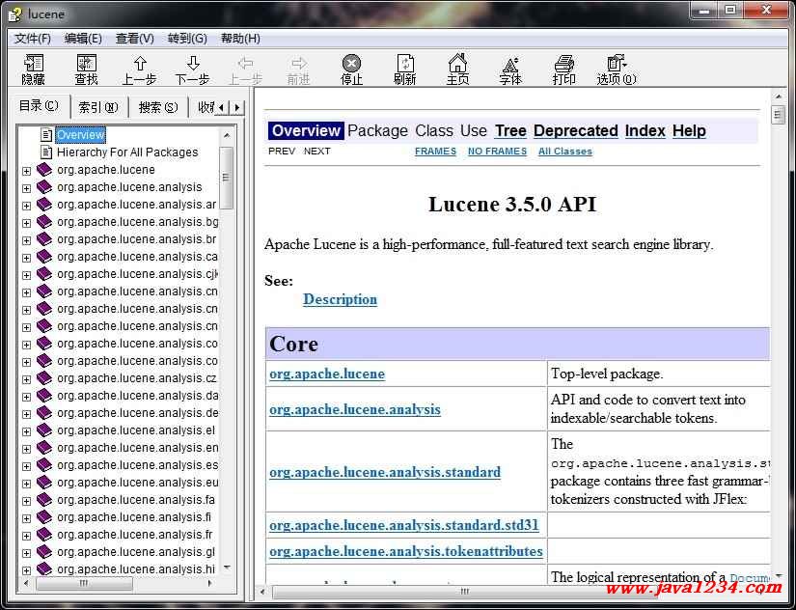Click the book icon of org.apache.lucene.analysis.de
Image resolution: width=796 pixels, height=610 pixels.
click(44, 413)
